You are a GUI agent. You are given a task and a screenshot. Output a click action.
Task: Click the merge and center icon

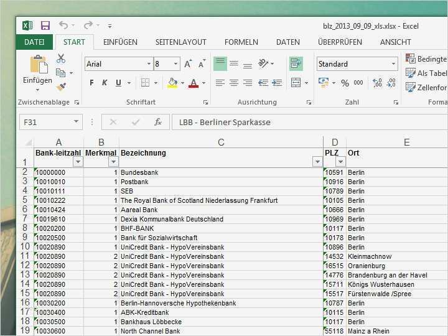click(296, 83)
